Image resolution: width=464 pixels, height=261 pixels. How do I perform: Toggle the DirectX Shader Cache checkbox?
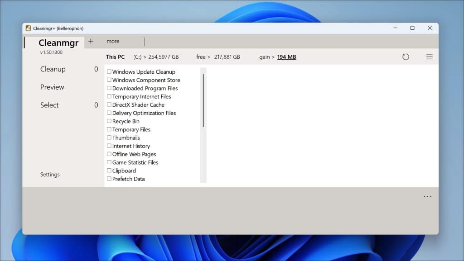[109, 104]
